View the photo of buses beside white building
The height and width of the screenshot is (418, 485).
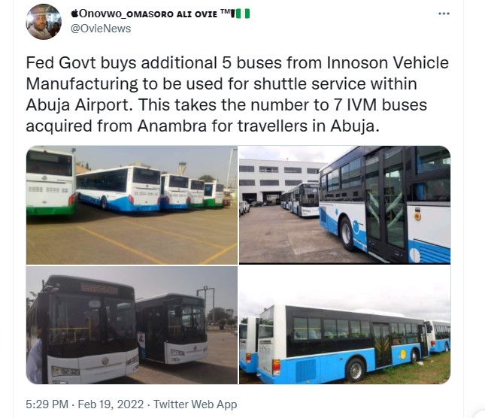coord(344,205)
